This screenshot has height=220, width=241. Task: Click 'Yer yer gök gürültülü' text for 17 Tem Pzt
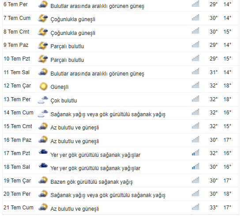point(95,155)
